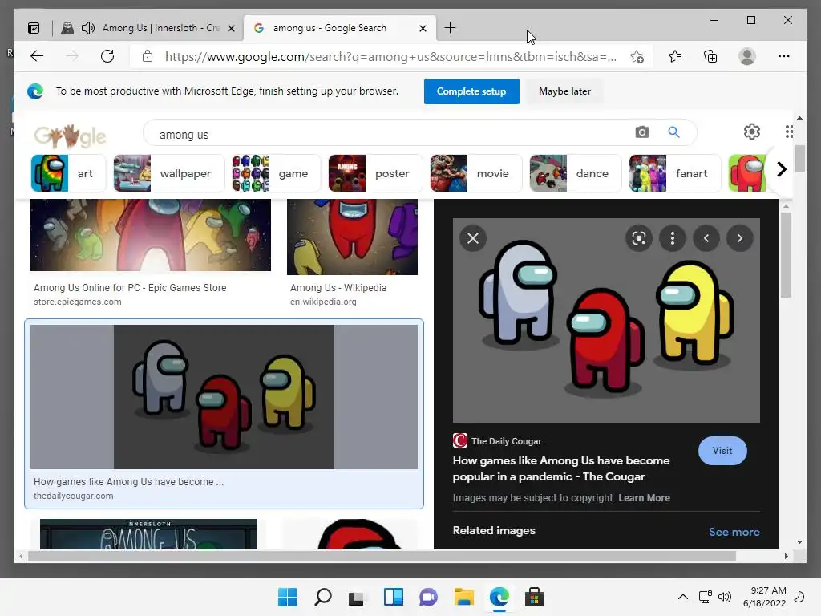Click Learn More about copyright
Image resolution: width=821 pixels, height=616 pixels.
[644, 497]
